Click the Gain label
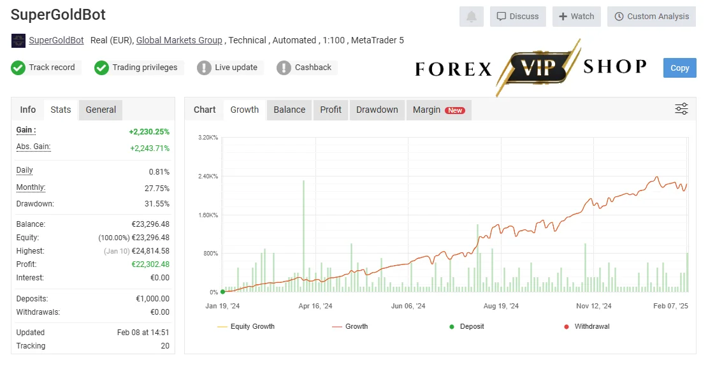The height and width of the screenshot is (367, 708). pos(26,130)
